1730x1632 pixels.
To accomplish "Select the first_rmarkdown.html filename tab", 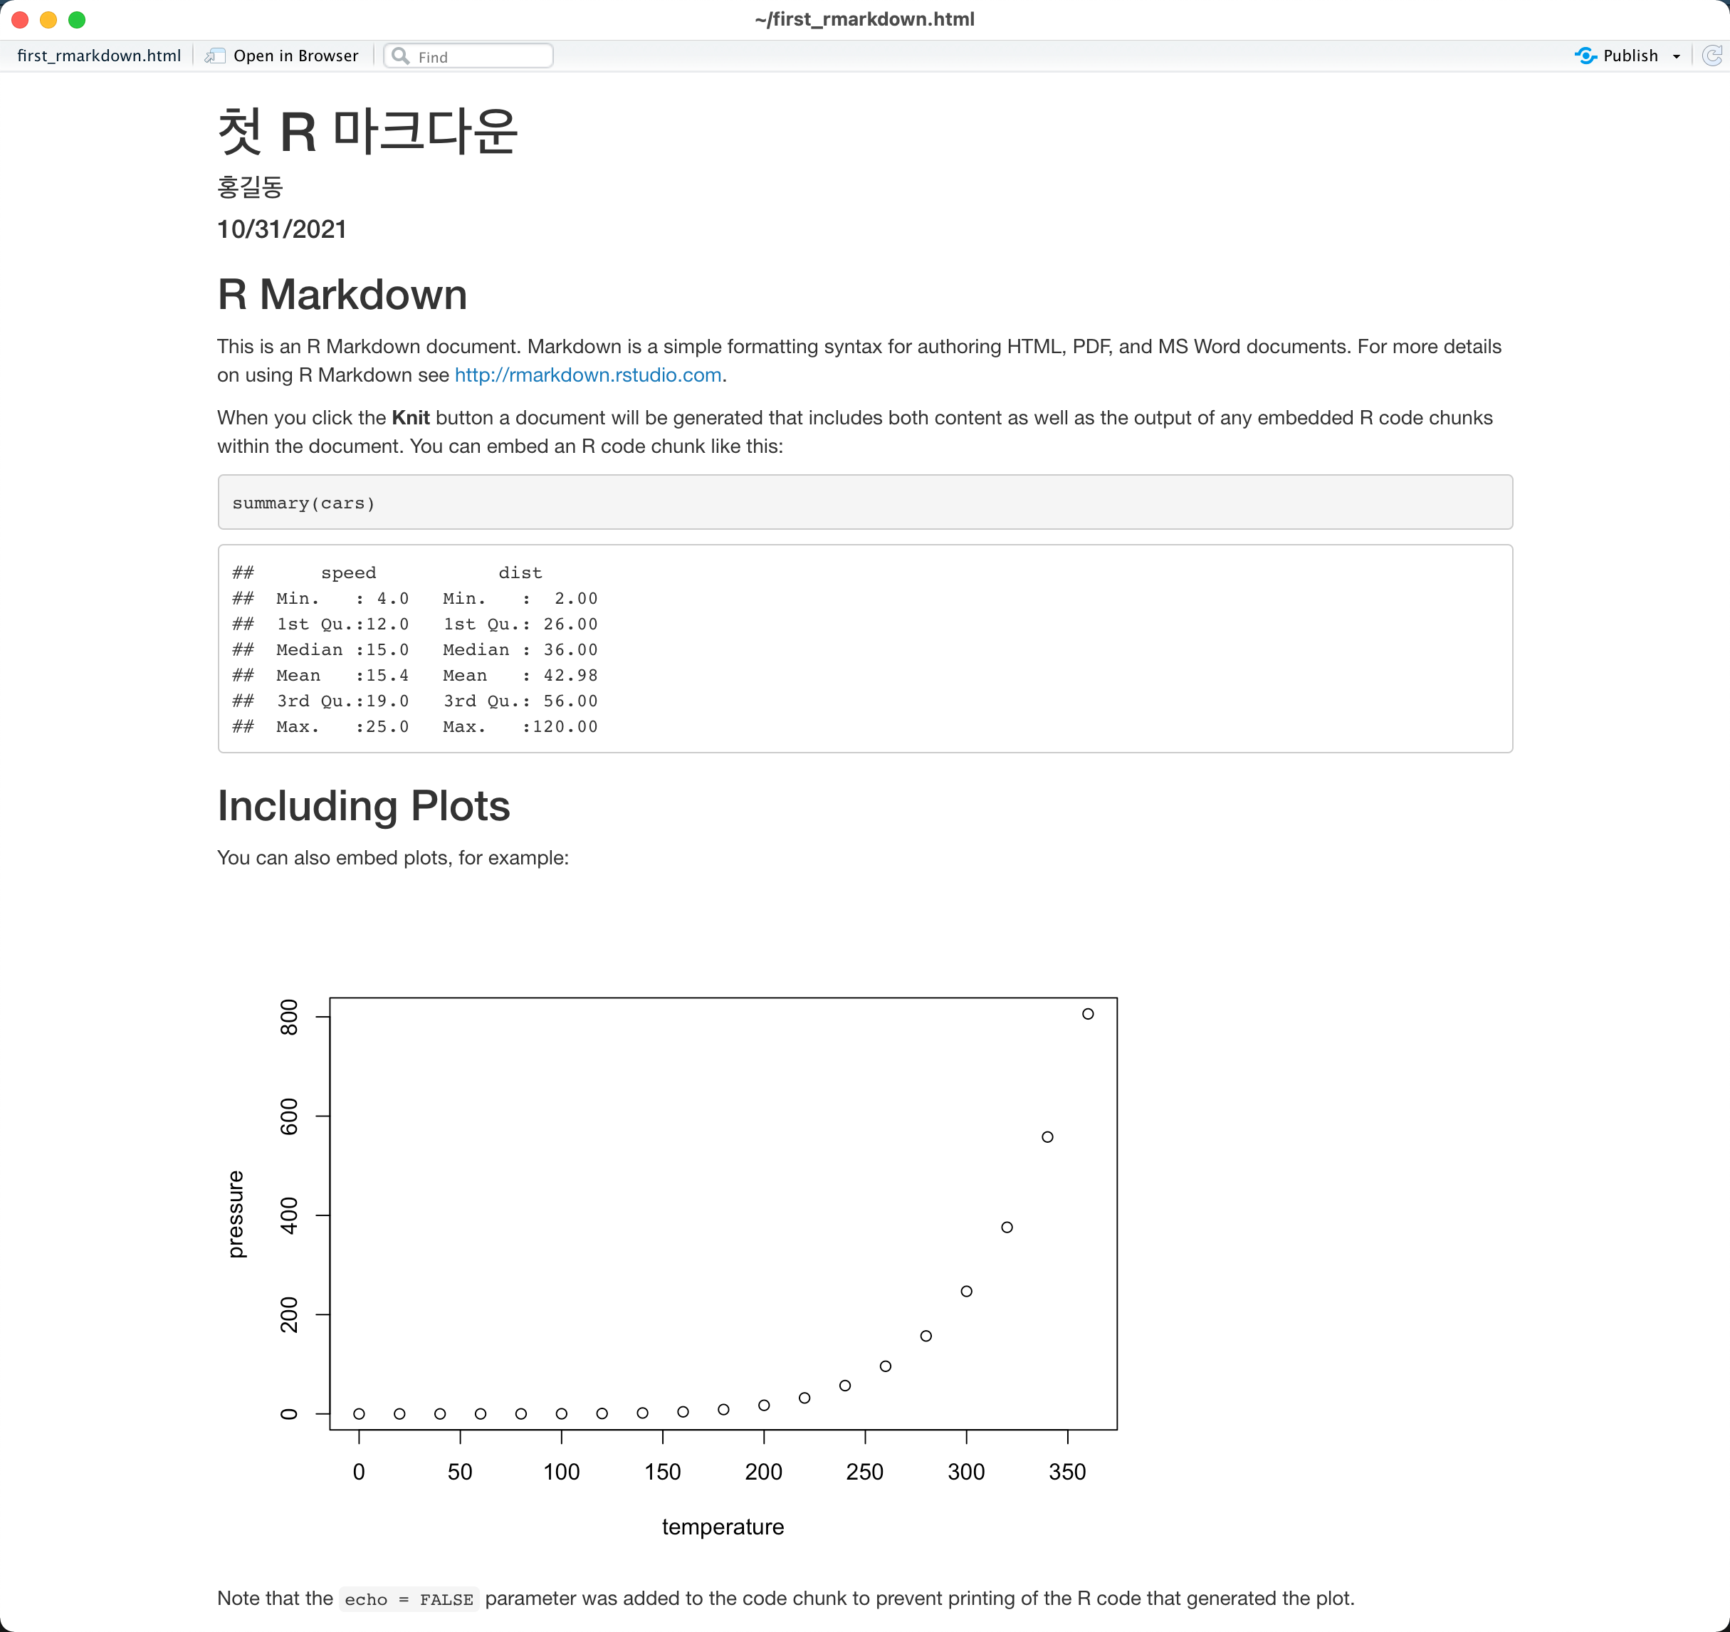I will pyautogui.click(x=95, y=56).
